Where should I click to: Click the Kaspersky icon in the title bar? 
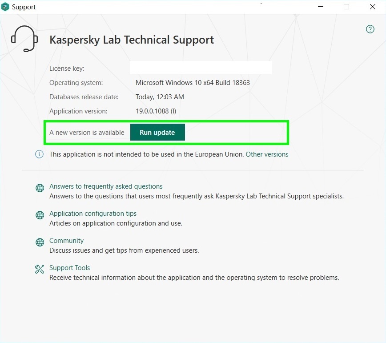(5, 7)
